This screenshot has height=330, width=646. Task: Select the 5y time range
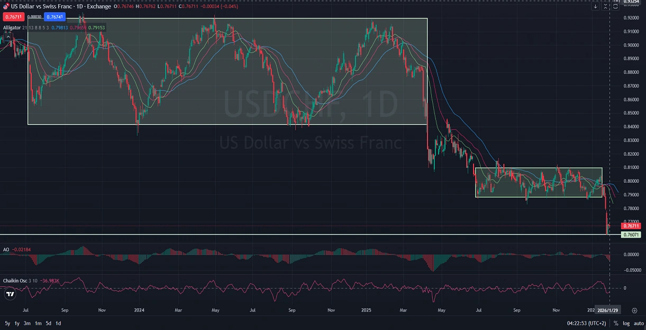click(7, 323)
